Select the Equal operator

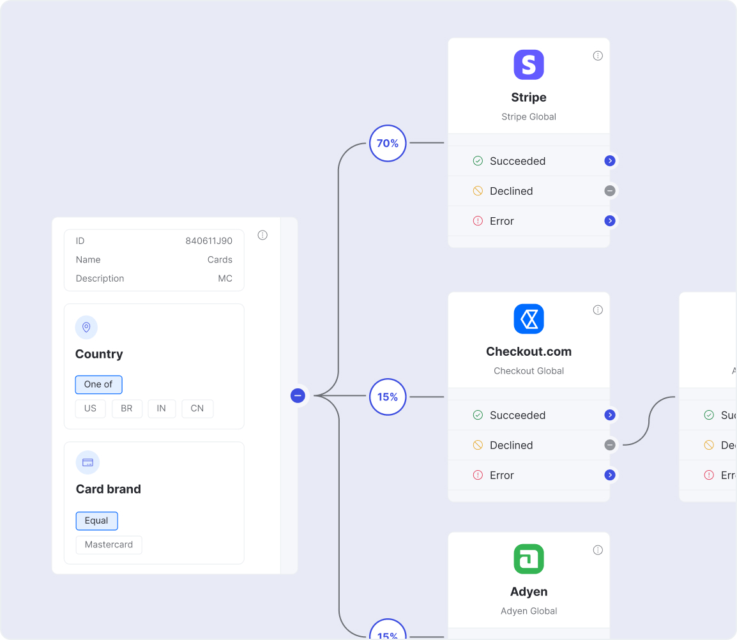coord(97,521)
